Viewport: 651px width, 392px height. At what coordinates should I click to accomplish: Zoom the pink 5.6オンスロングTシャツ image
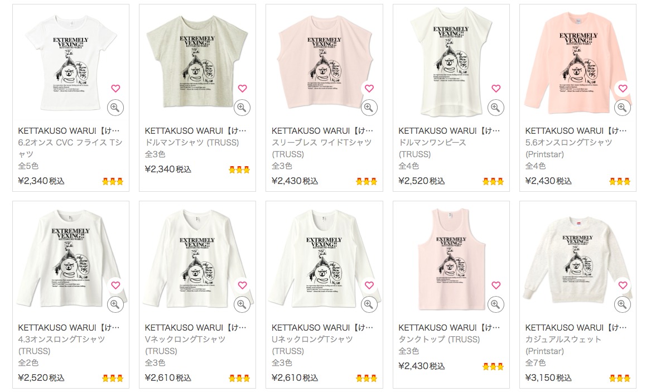[x=623, y=108]
